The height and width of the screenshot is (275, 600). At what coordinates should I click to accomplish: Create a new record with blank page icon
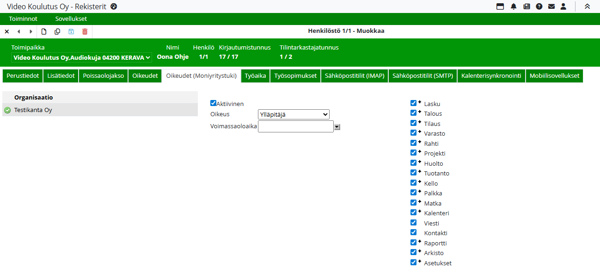[x=44, y=31]
